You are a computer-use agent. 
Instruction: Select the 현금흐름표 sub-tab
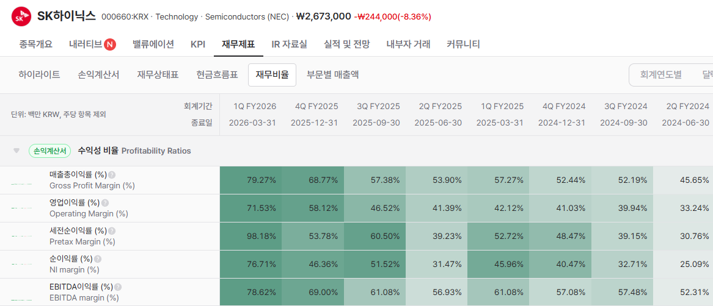click(218, 75)
